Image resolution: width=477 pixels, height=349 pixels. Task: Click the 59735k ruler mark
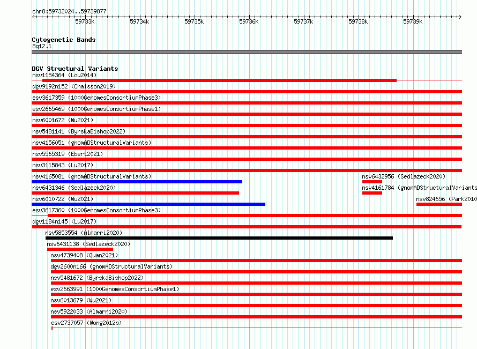pos(194,21)
